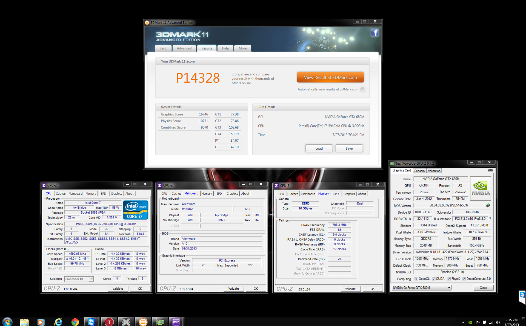Switch to 3DMark 11 in the taskbar
Viewport: 526px width, 326px height.
143,322
